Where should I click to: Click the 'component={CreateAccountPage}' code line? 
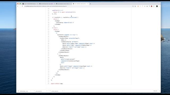(x=70, y=61)
